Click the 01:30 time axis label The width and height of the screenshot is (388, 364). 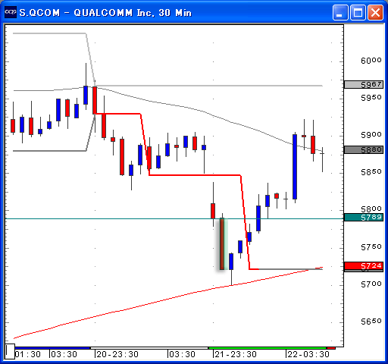tap(28, 354)
